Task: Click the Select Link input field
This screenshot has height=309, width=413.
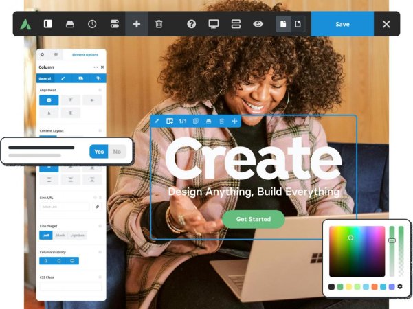Action: click(x=65, y=207)
